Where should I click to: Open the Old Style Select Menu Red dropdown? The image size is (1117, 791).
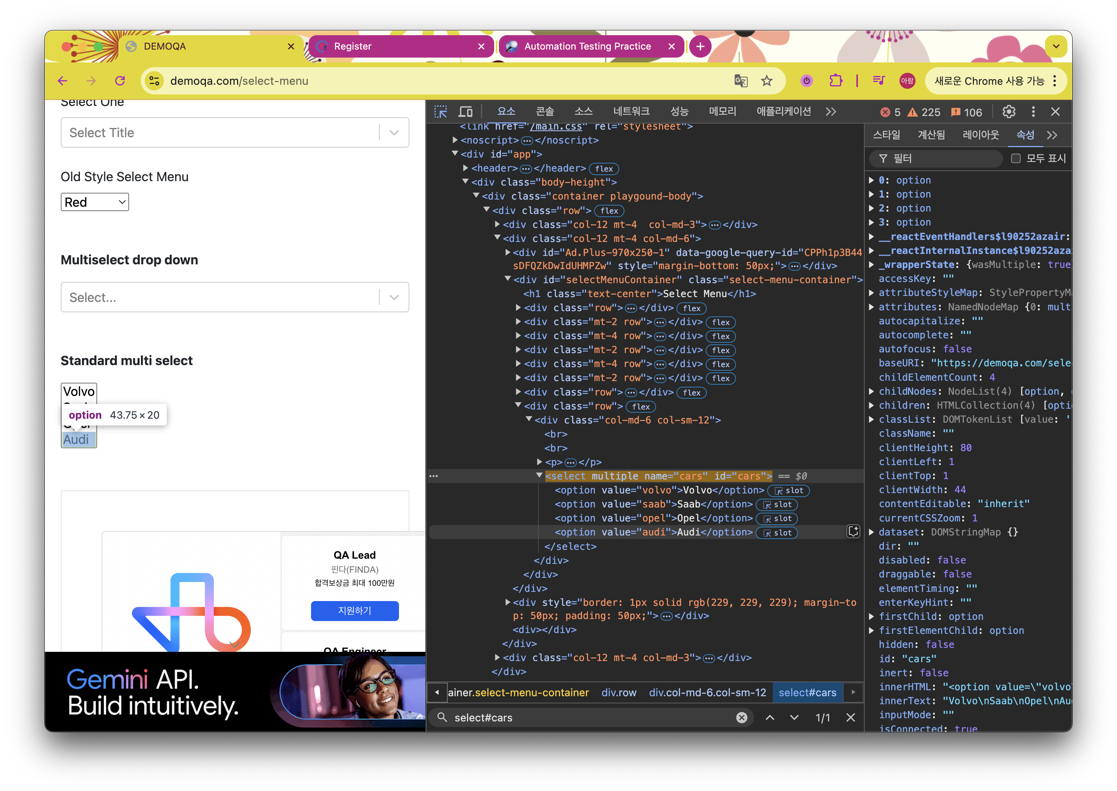click(x=94, y=202)
